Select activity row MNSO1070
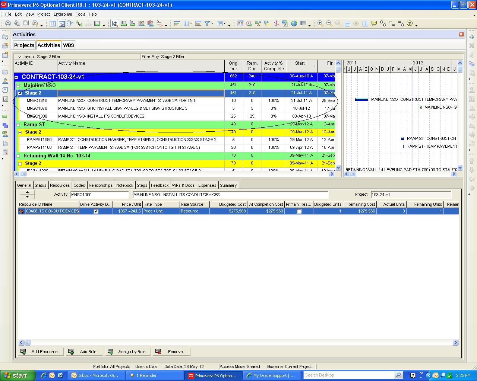The image size is (477, 381). coord(175,108)
